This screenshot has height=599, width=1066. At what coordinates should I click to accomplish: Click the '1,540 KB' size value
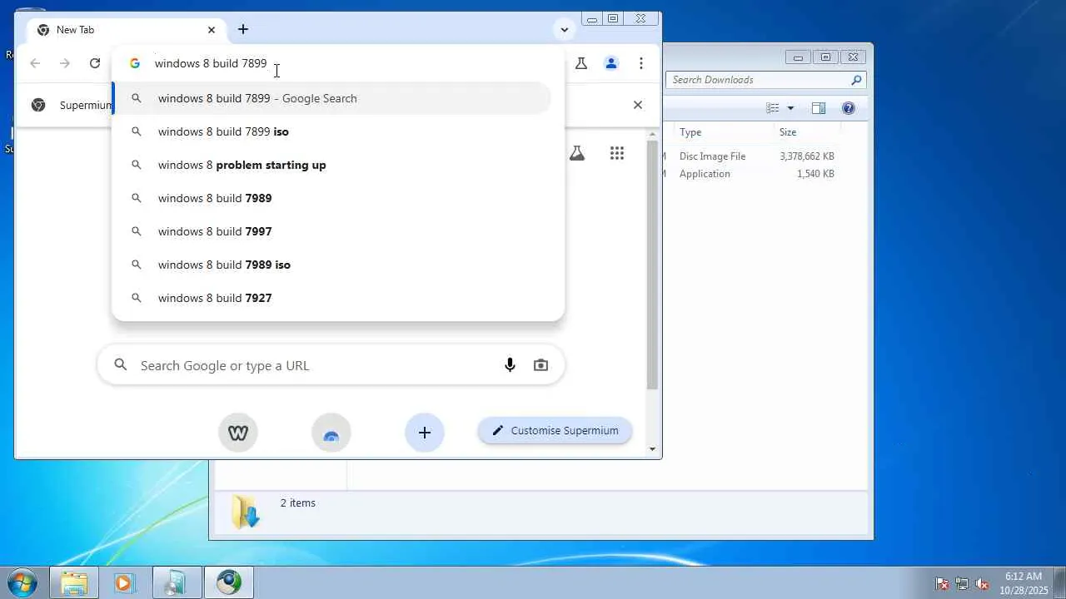pyautogui.click(x=815, y=174)
